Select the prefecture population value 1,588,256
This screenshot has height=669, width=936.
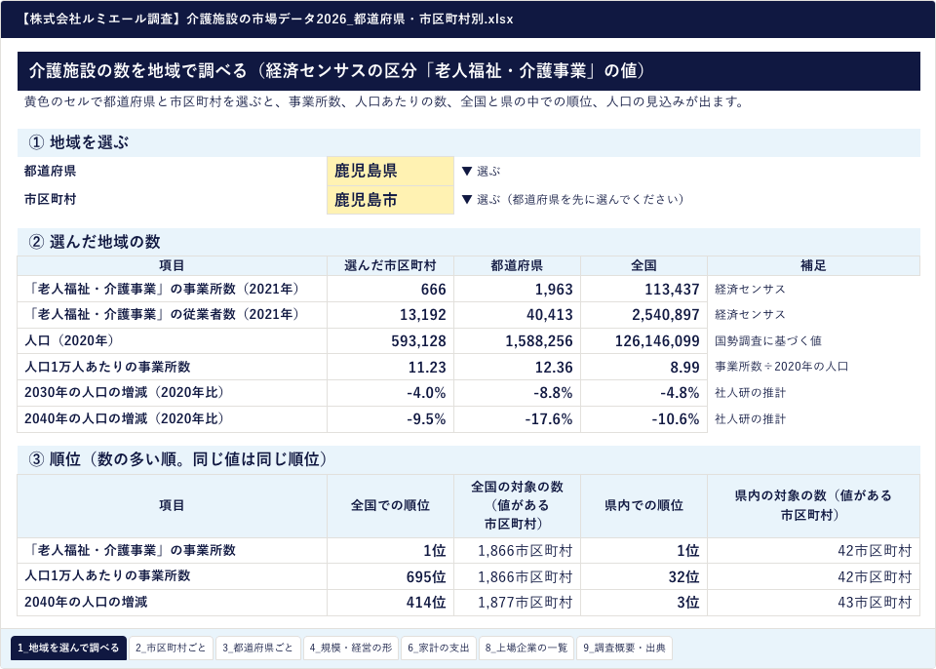pyautogui.click(x=517, y=341)
